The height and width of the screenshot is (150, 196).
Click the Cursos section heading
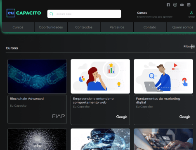pyautogui.click(x=12, y=48)
